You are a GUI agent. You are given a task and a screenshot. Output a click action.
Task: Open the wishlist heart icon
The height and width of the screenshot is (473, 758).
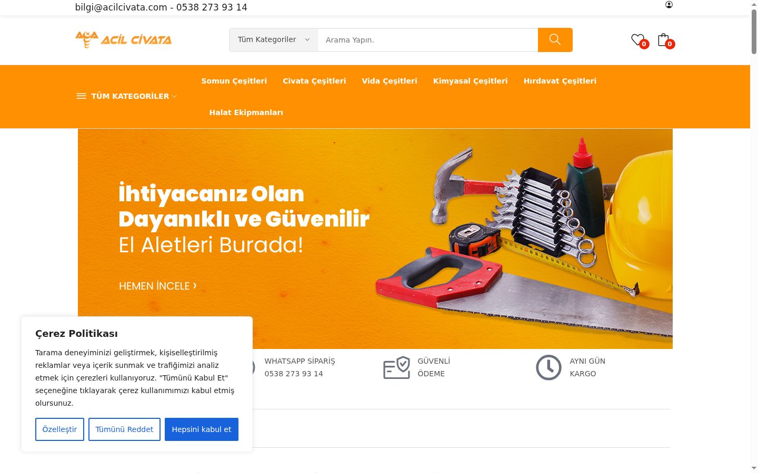pos(638,39)
